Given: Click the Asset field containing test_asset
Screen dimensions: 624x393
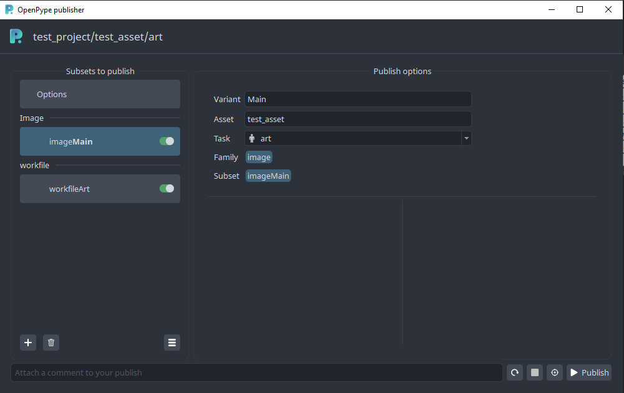Looking at the screenshot, I should click(x=358, y=119).
